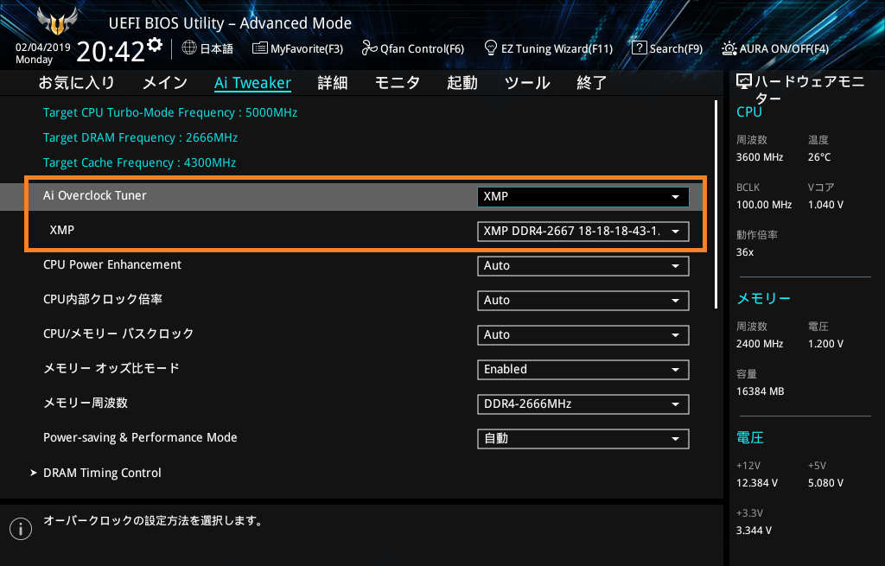Open the メモリー オッズ比モード dropdown

[x=583, y=370]
